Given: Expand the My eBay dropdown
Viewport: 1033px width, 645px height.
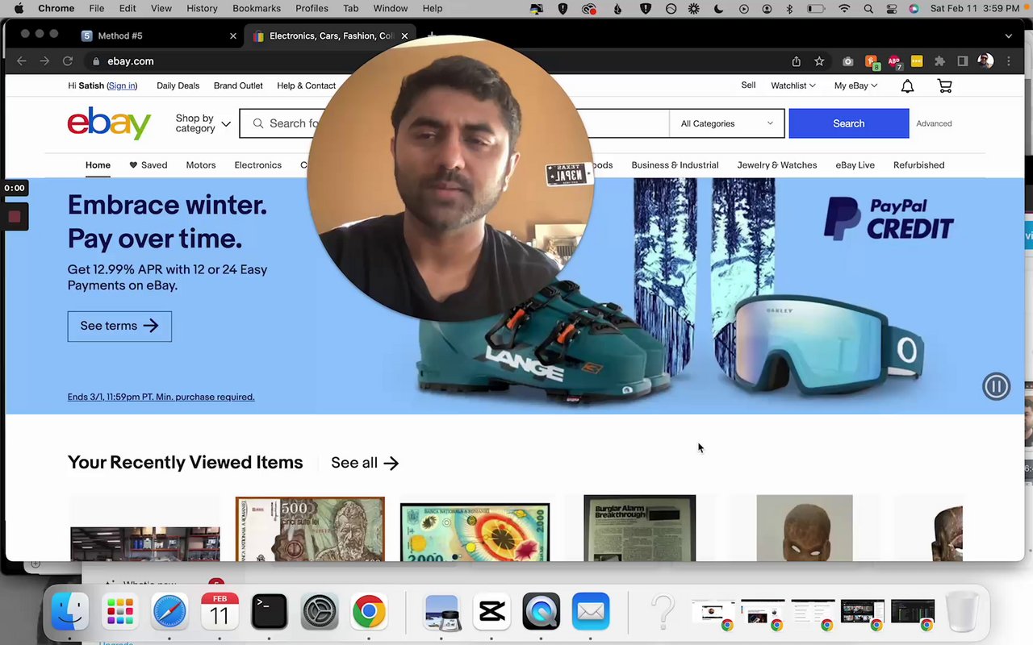Looking at the screenshot, I should tap(855, 85).
